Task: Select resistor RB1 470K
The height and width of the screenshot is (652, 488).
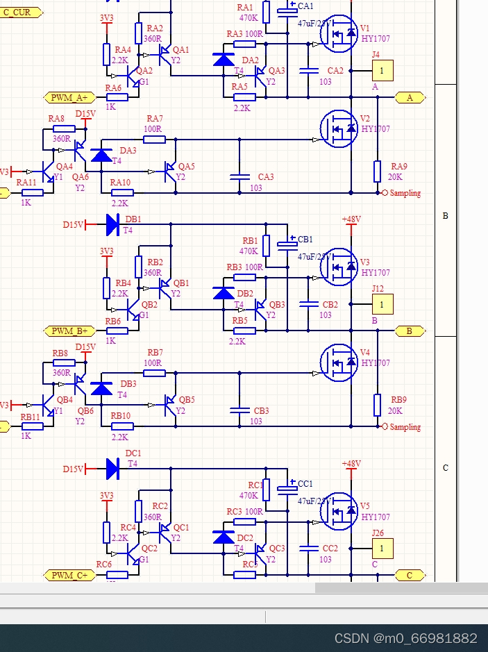Action: pyautogui.click(x=266, y=246)
